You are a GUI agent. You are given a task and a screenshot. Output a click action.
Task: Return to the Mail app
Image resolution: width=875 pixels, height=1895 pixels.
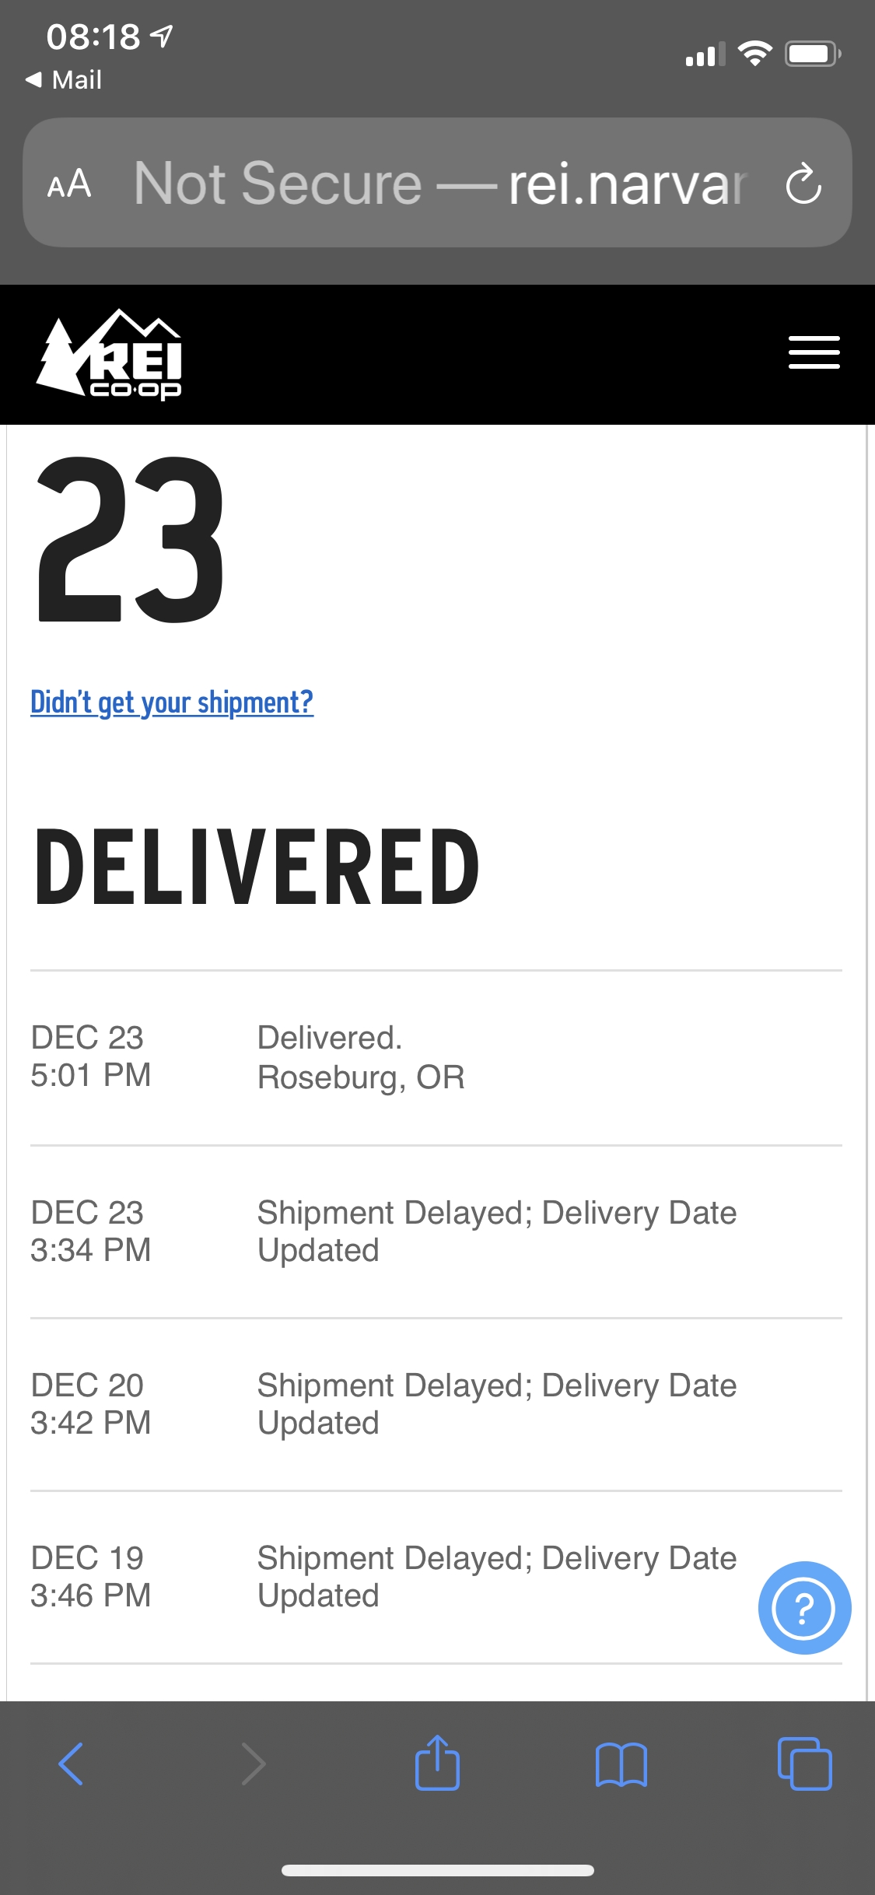click(65, 80)
